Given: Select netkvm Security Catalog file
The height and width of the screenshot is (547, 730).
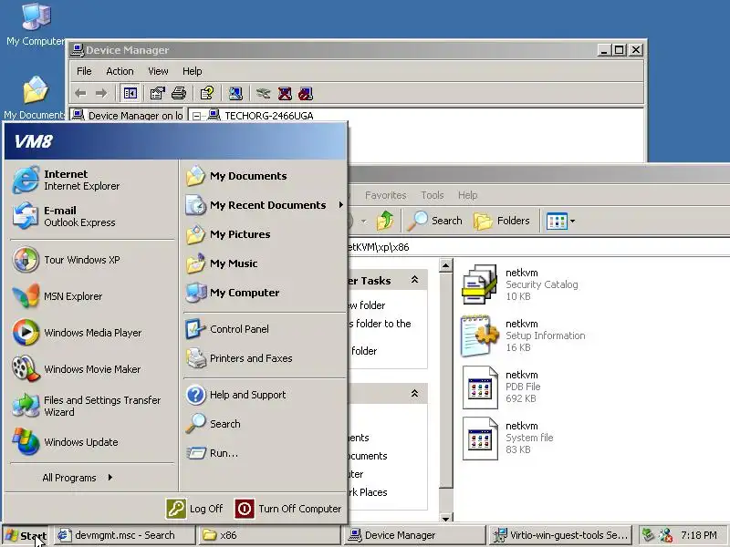Looking at the screenshot, I should (x=521, y=284).
